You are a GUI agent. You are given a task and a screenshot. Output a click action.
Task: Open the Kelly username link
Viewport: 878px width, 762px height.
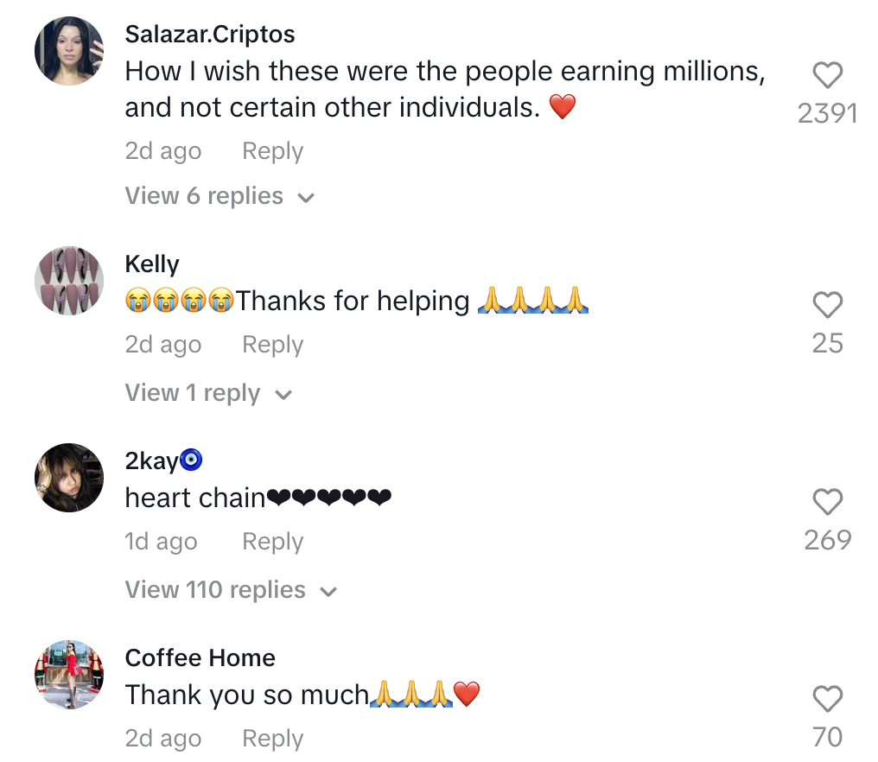coord(152,264)
